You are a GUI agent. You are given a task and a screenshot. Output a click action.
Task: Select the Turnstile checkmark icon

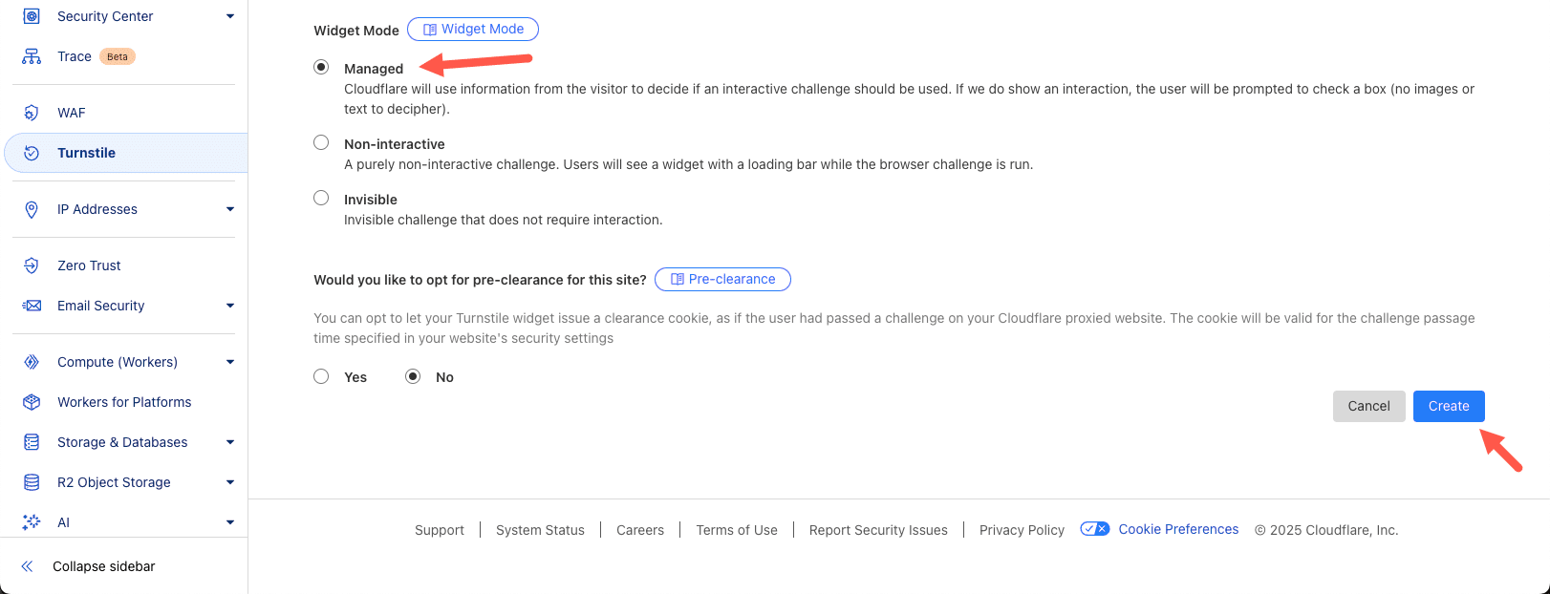click(x=32, y=152)
